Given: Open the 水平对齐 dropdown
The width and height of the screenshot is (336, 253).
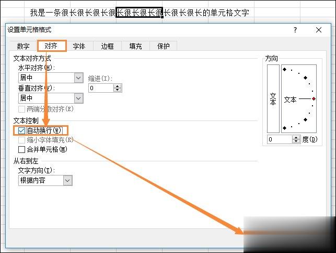Looking at the screenshot, I should [x=78, y=78].
